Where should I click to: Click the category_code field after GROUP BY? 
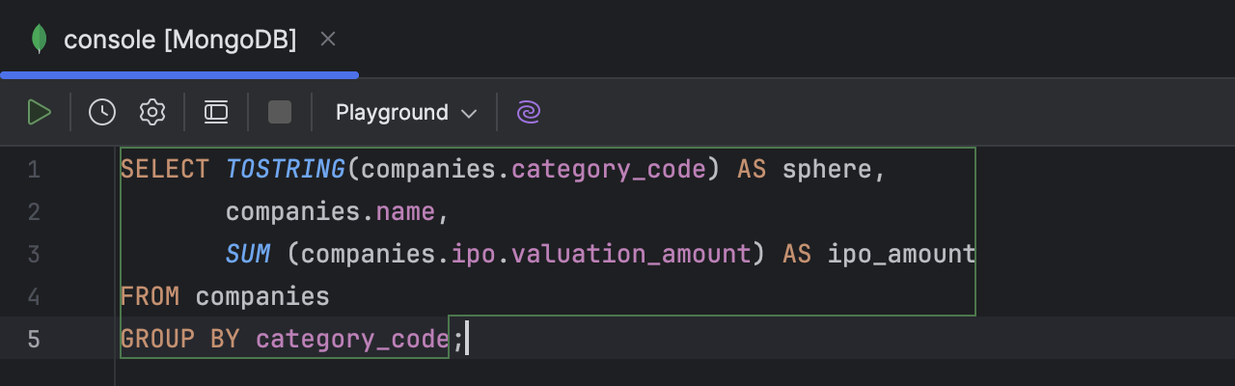pyautogui.click(x=352, y=340)
